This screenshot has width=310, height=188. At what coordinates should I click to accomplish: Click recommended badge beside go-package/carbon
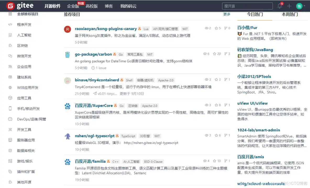click(114, 54)
